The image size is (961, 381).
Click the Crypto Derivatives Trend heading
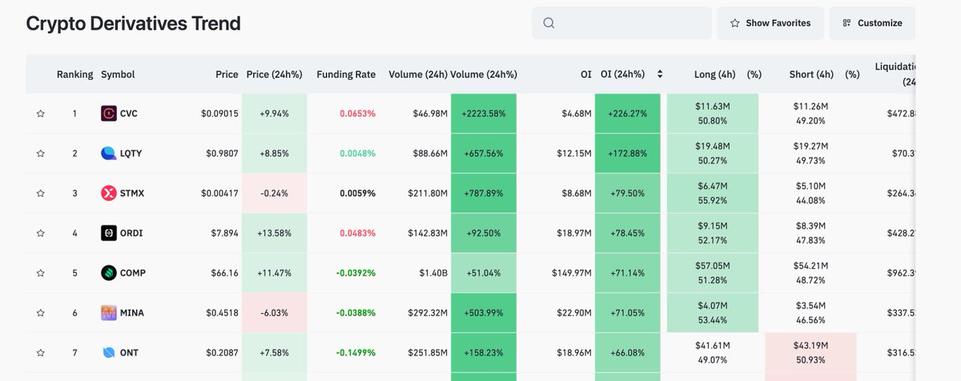[x=133, y=23]
